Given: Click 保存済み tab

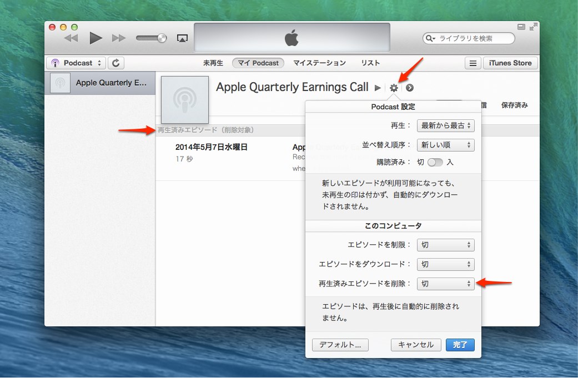Looking at the screenshot, I should (514, 105).
